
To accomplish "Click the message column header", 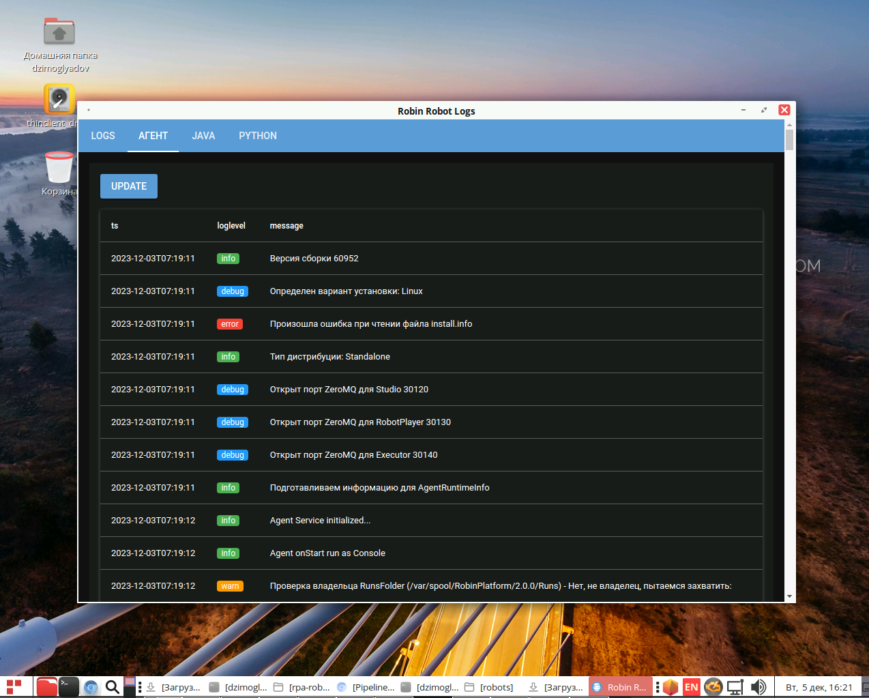I will pyautogui.click(x=286, y=226).
